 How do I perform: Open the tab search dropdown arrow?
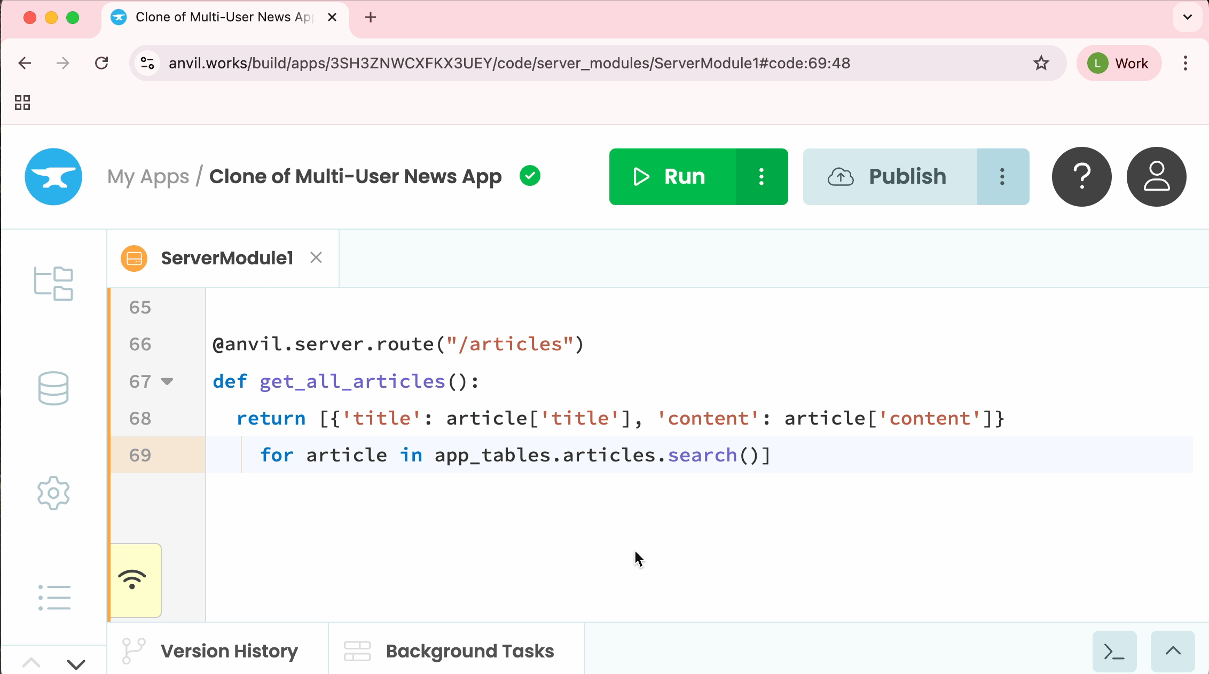point(1188,17)
